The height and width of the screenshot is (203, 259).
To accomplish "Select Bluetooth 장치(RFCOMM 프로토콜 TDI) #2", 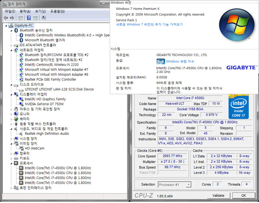I will [x=57, y=55].
